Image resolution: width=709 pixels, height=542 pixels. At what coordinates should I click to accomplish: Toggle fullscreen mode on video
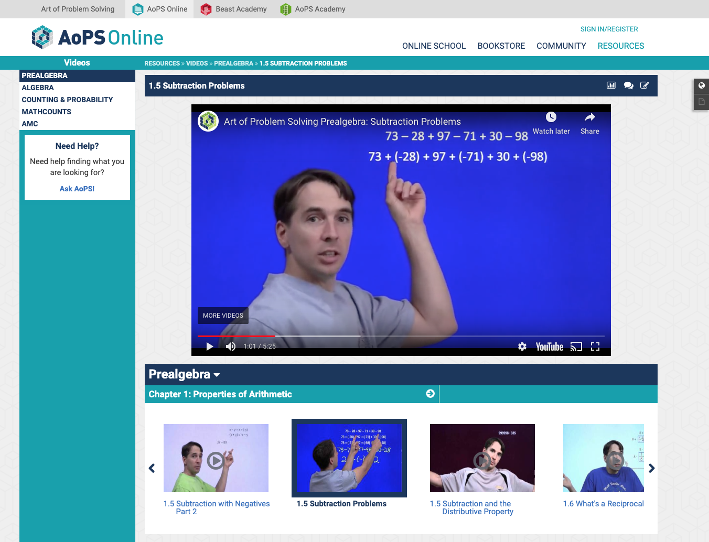point(595,346)
